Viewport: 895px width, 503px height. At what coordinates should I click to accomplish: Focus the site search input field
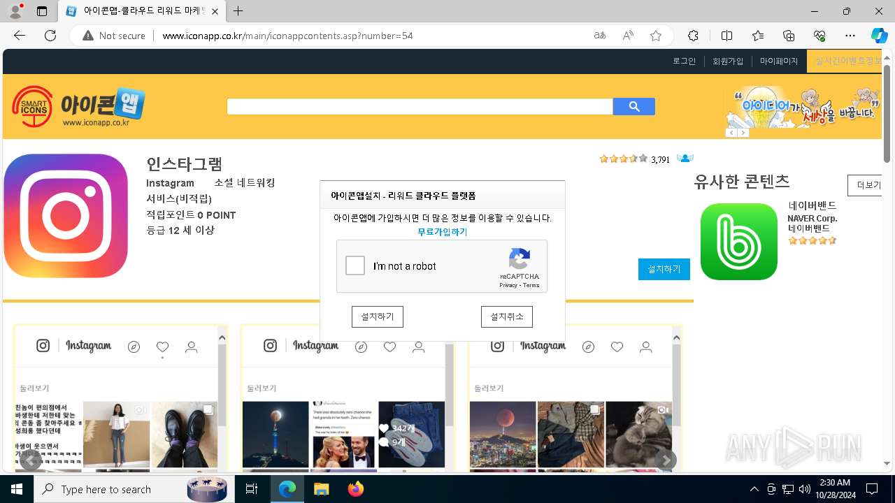(x=420, y=106)
